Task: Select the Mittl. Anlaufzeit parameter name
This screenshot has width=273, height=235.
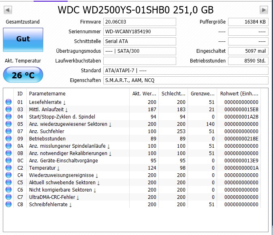Action: 46,110
